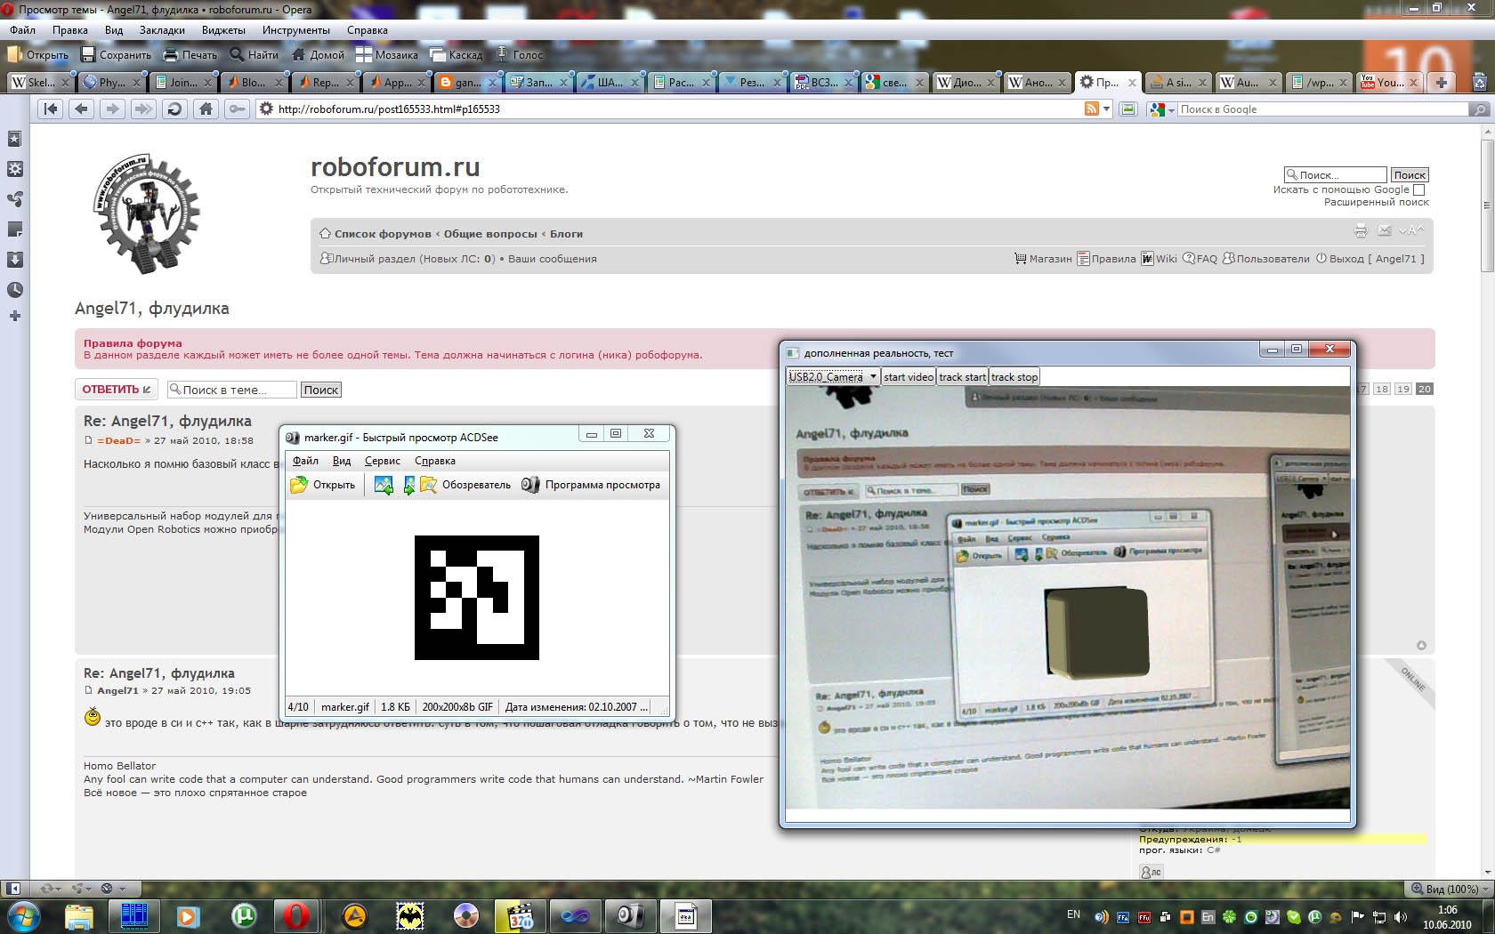Open the Сервис menu in ACDSee

(x=382, y=461)
